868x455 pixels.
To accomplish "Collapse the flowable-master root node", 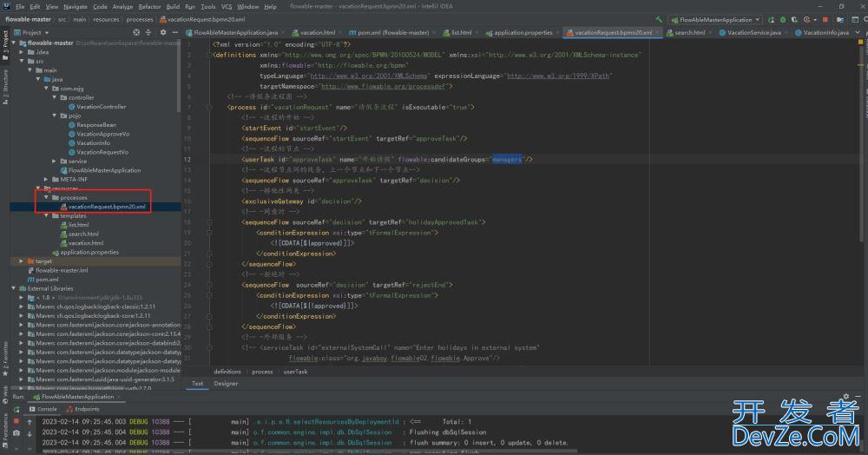I will tap(14, 43).
